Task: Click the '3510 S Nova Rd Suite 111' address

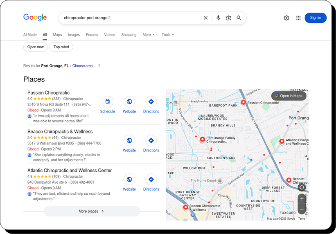Action: pos(48,105)
